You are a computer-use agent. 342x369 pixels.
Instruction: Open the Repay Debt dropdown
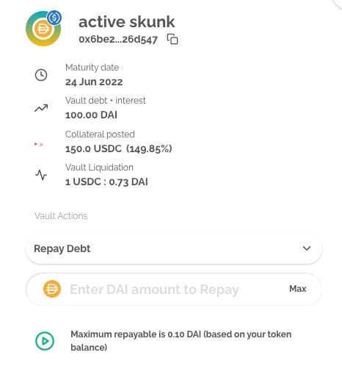coord(174,248)
